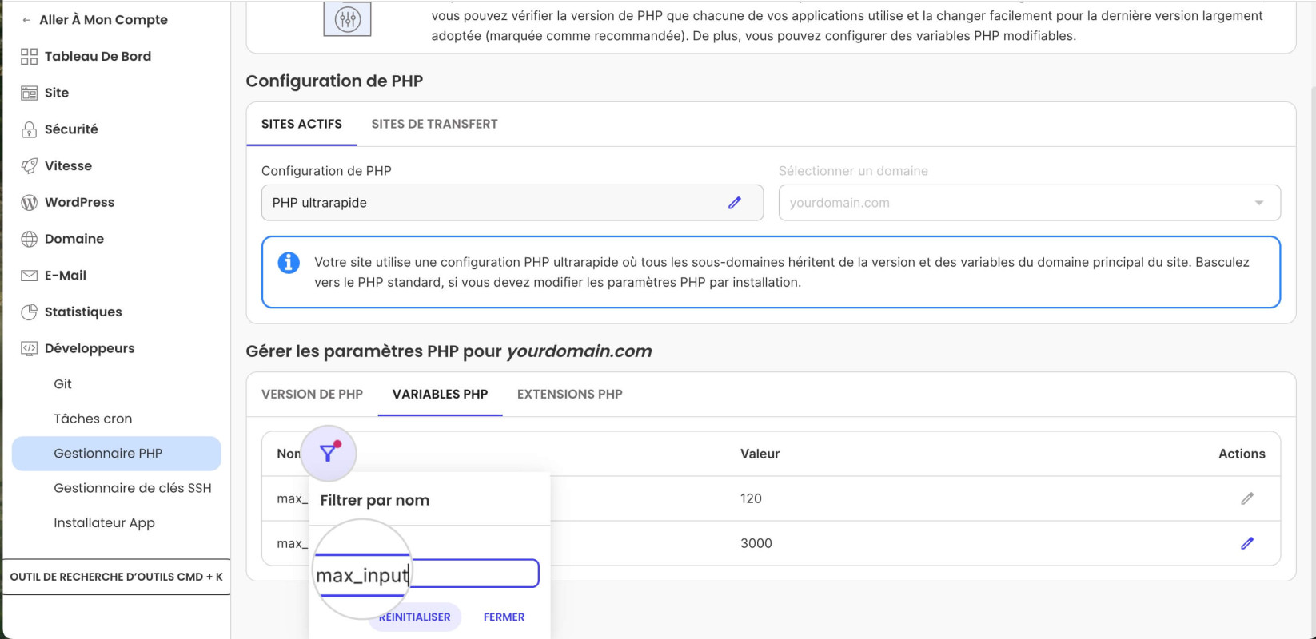
Task: Click the value 3000 cell
Action: (x=756, y=543)
